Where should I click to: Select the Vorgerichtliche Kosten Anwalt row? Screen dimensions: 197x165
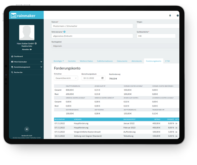(117, 132)
